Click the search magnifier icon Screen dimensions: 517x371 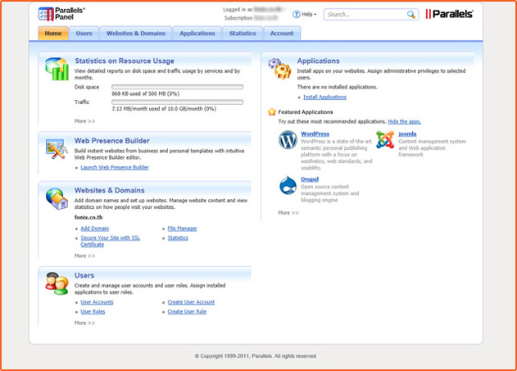pos(411,15)
